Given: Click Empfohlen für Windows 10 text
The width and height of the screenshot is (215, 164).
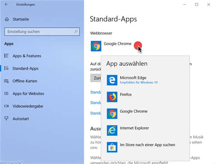Looking at the screenshot, I should click(x=139, y=82).
